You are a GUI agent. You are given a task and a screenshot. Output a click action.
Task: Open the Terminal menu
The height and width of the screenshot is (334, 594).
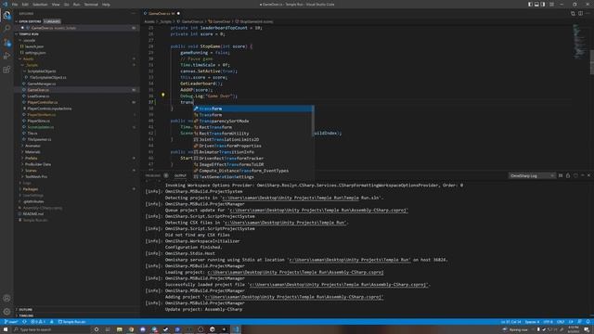coord(91,4)
